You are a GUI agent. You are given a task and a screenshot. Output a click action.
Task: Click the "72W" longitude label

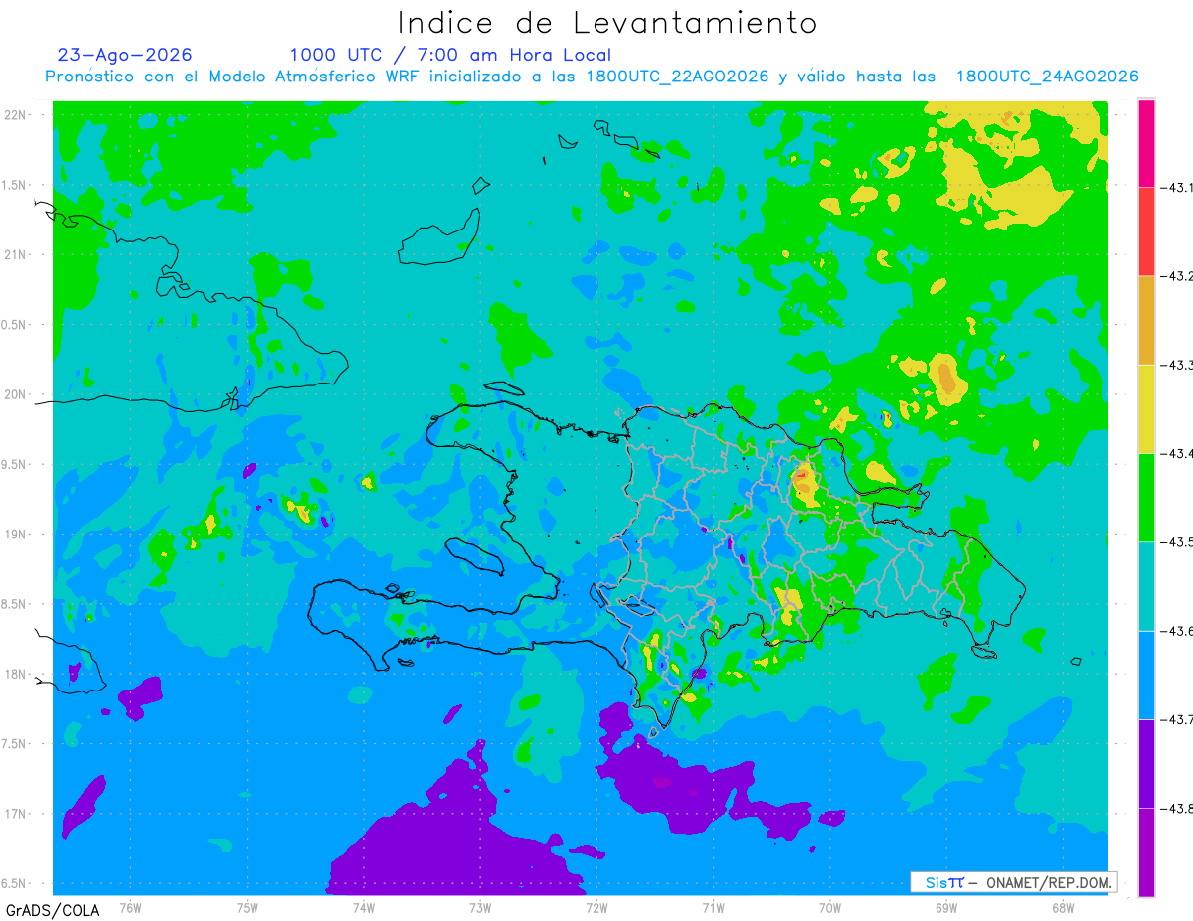(x=596, y=908)
